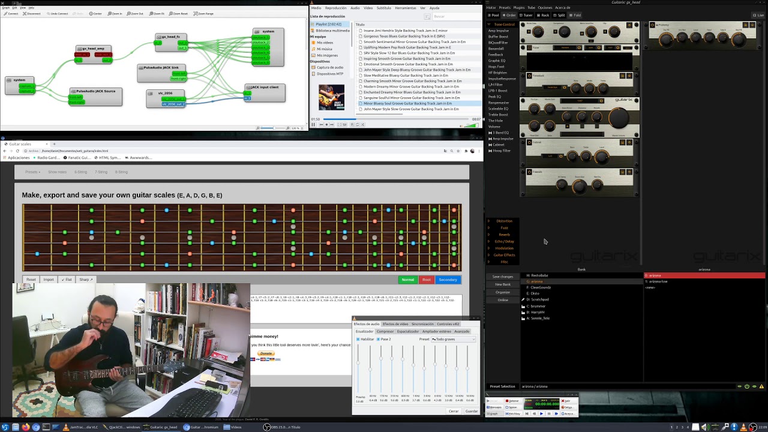Toggle power on the Tonestack unit
The height and width of the screenshot is (432, 768).
pos(529,76)
